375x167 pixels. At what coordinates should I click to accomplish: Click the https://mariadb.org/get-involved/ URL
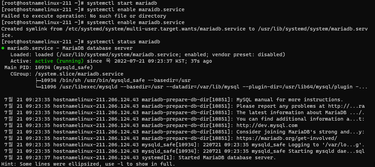tap(287, 138)
